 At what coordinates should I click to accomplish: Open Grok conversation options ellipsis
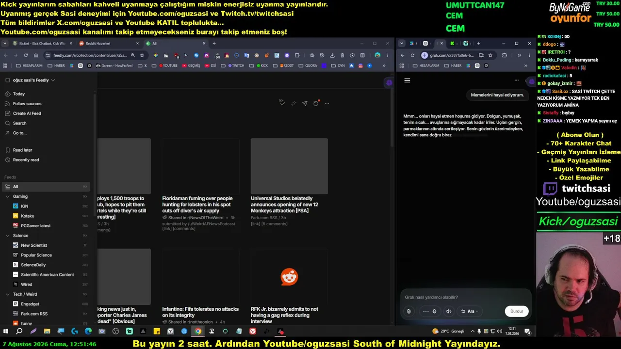pos(516,80)
